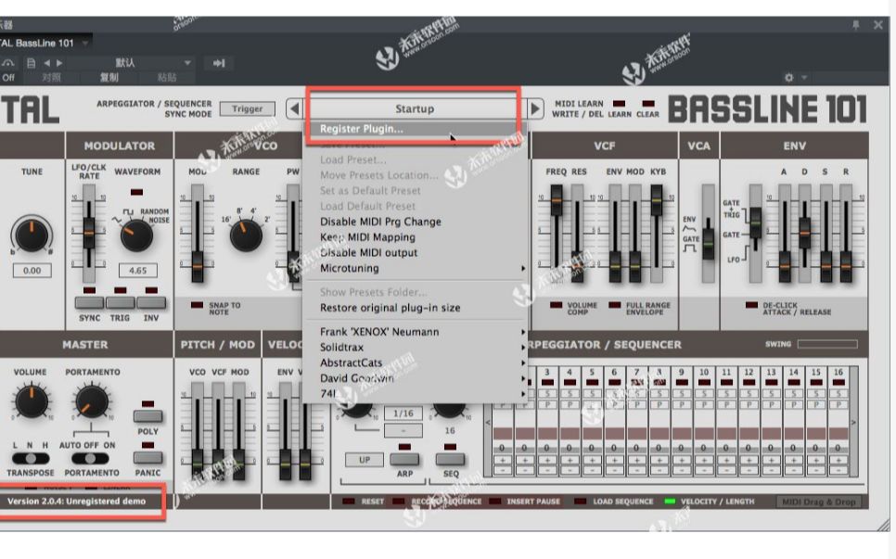
Task: Adjust the ENV attack (A) slider
Action: point(784,267)
